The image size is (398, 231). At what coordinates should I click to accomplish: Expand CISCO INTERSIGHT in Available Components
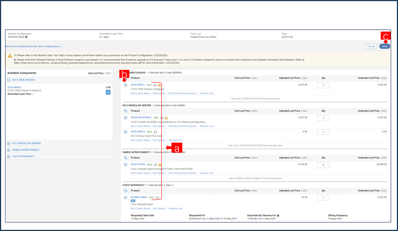tap(9, 157)
